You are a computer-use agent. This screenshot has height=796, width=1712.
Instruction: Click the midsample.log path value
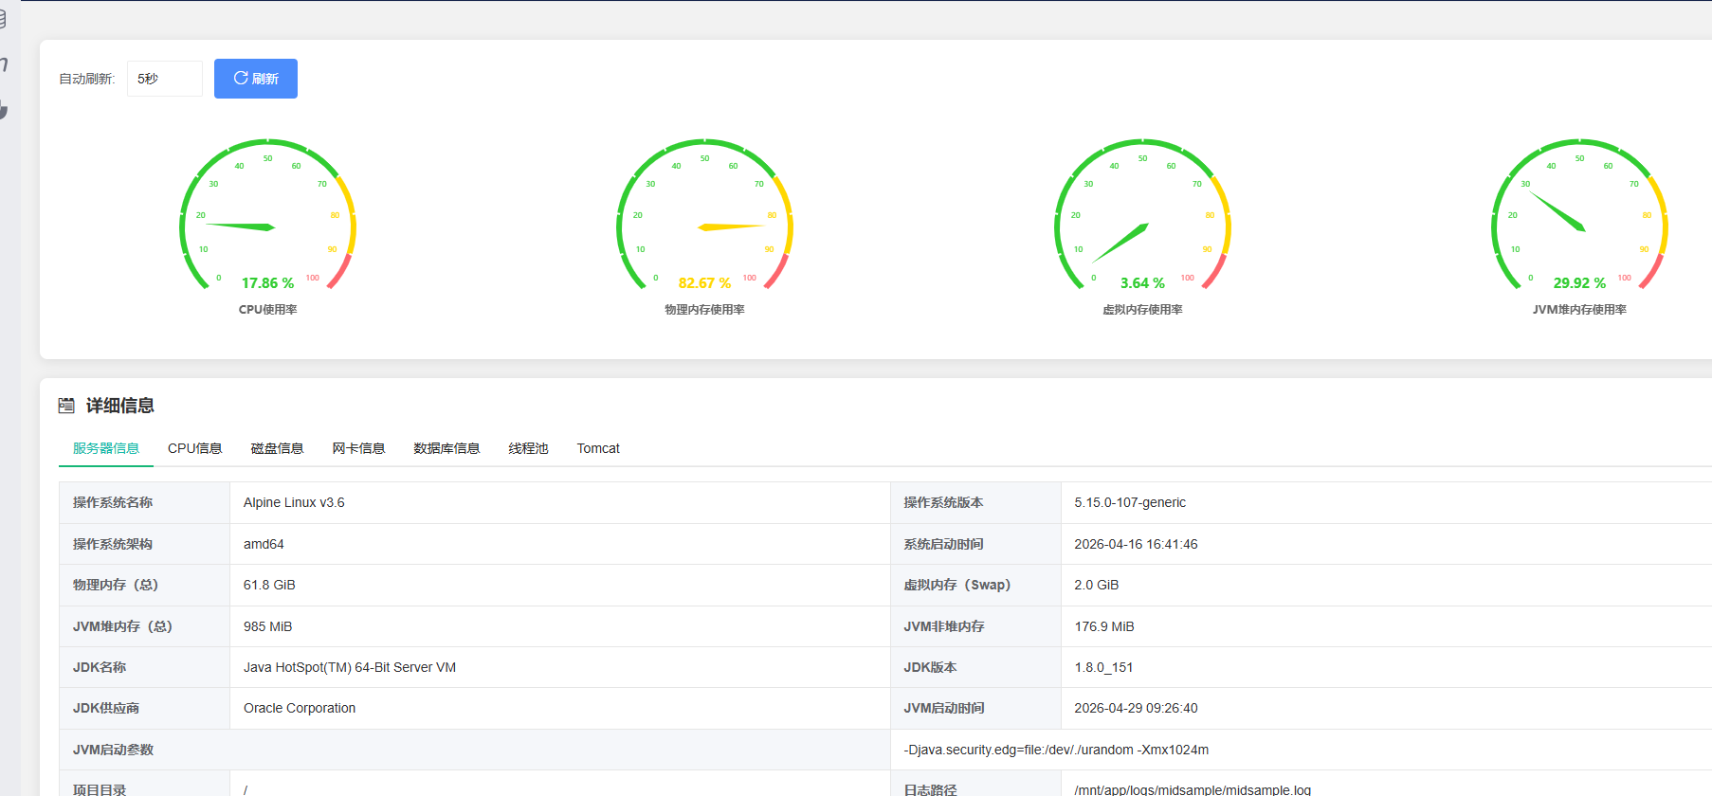pos(1192,789)
